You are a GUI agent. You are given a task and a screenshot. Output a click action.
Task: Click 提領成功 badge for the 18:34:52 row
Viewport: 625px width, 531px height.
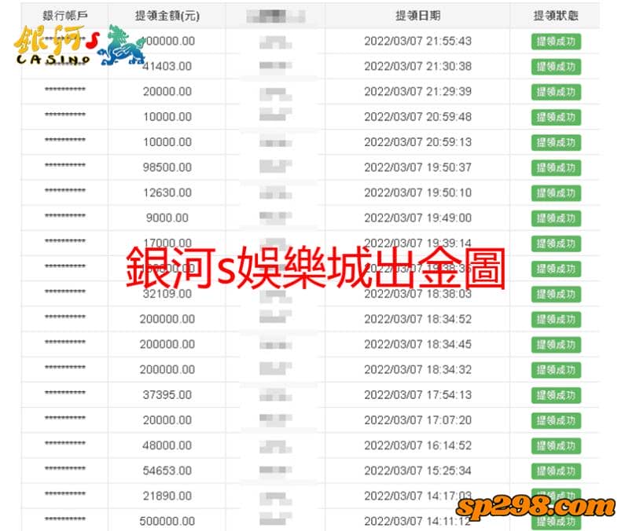coord(556,320)
